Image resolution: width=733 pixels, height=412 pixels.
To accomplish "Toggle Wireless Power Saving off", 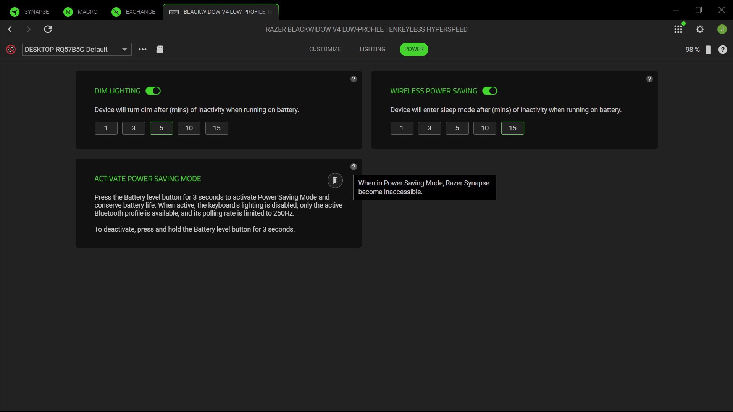I will [489, 91].
